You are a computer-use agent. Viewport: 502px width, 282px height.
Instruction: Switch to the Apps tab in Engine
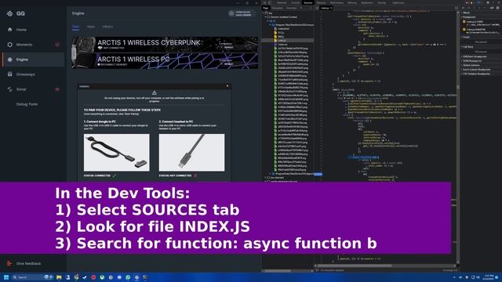[x=91, y=27]
